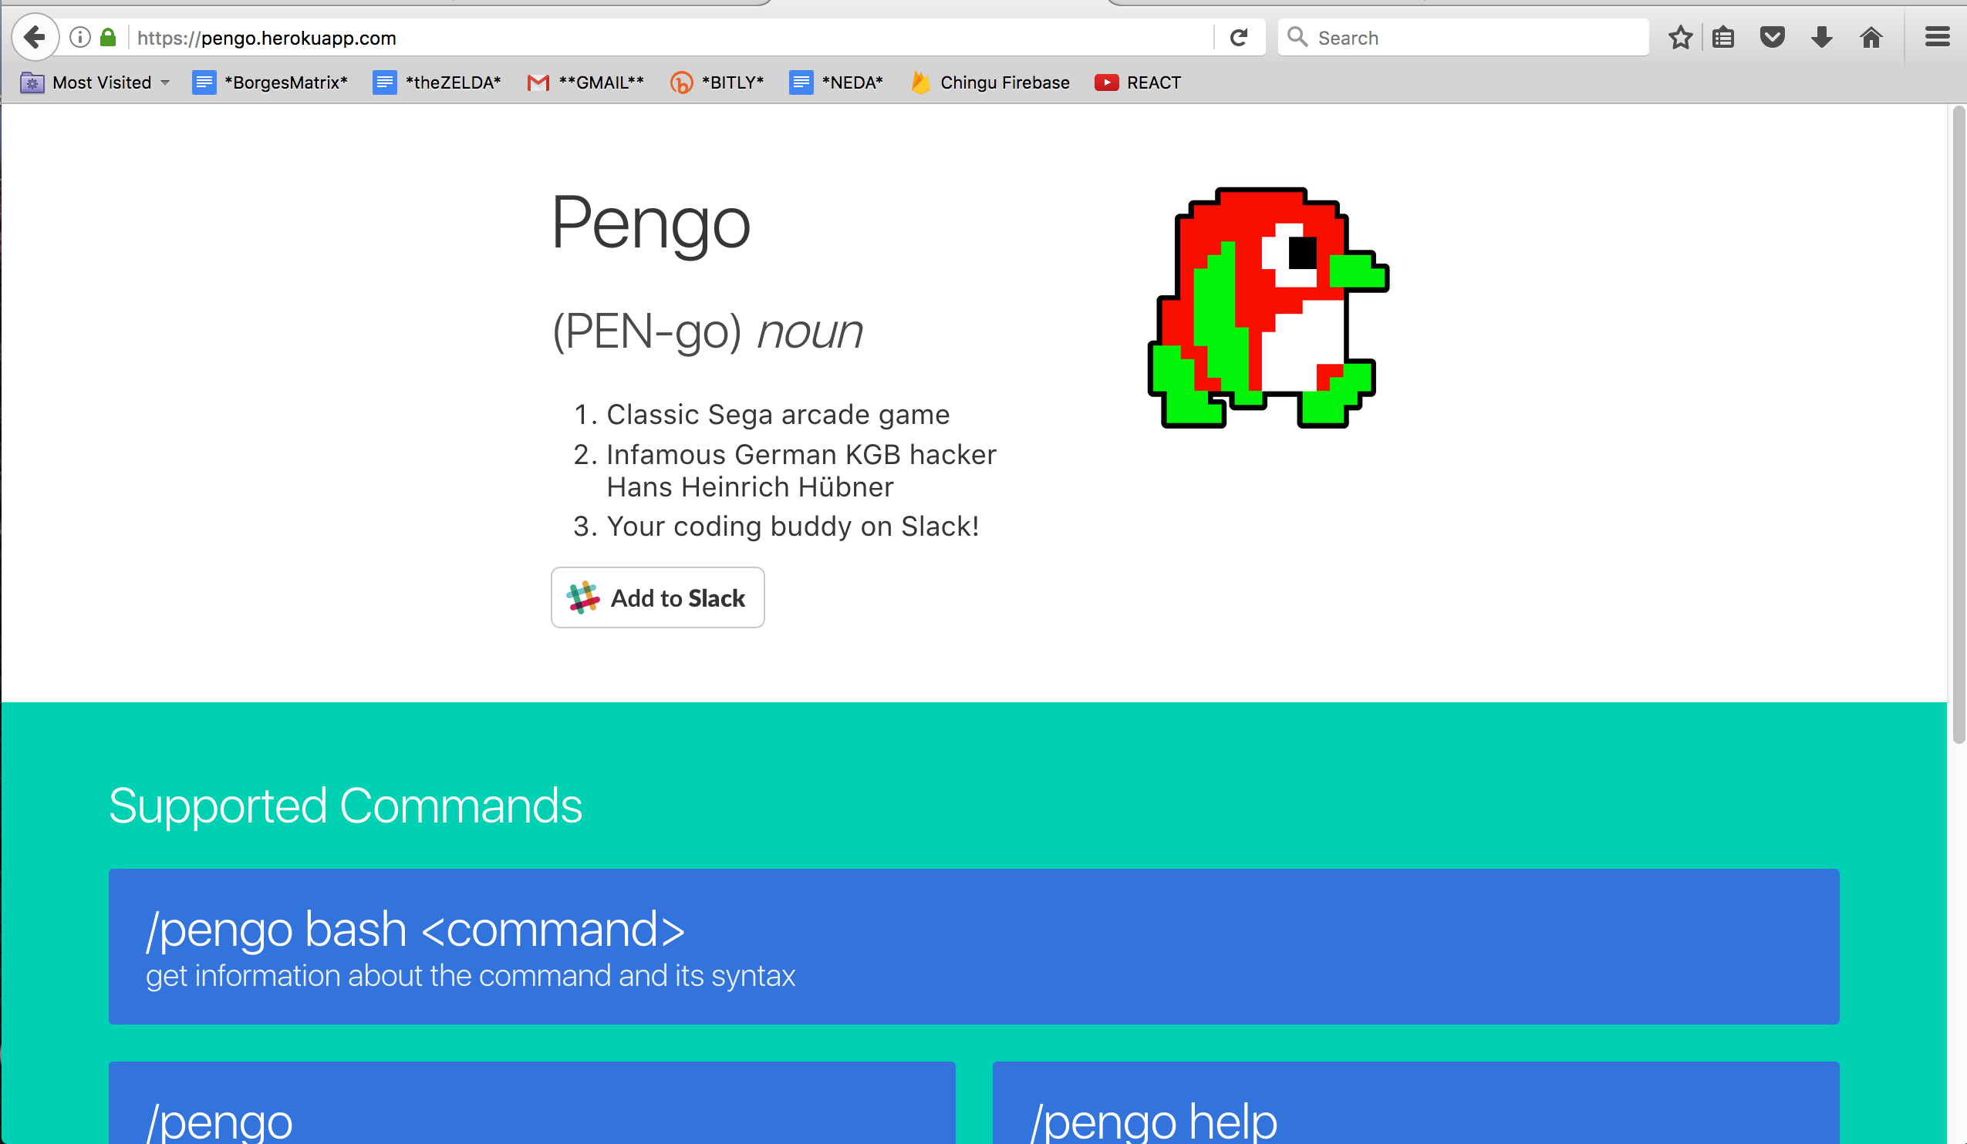Bookmark this page with star icon

1680,38
